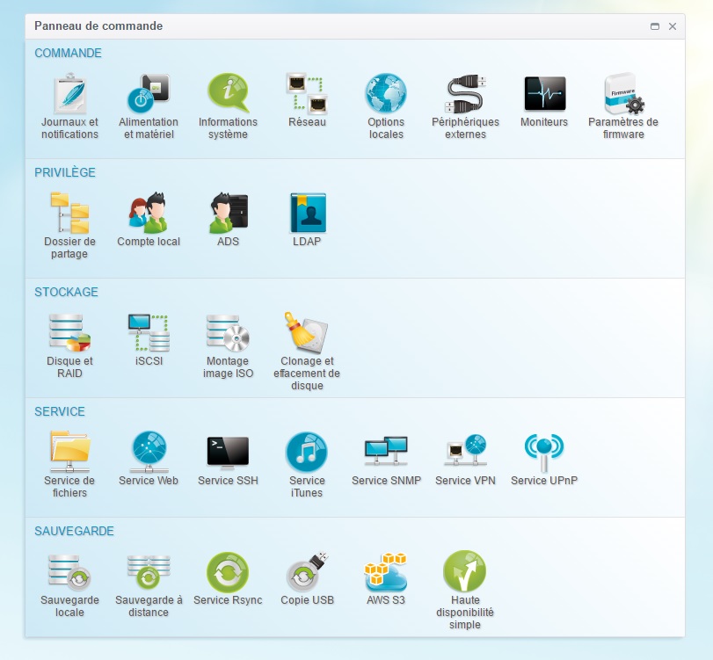Select Options locales globe icon
Viewport: 713px width, 660px height.
point(386,95)
